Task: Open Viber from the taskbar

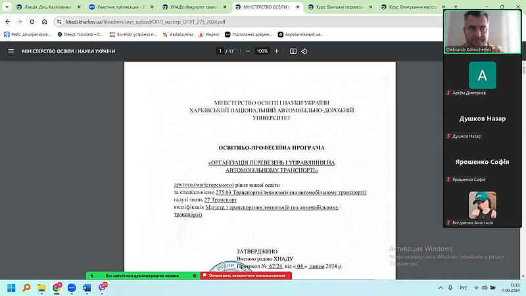Action: click(x=103, y=287)
